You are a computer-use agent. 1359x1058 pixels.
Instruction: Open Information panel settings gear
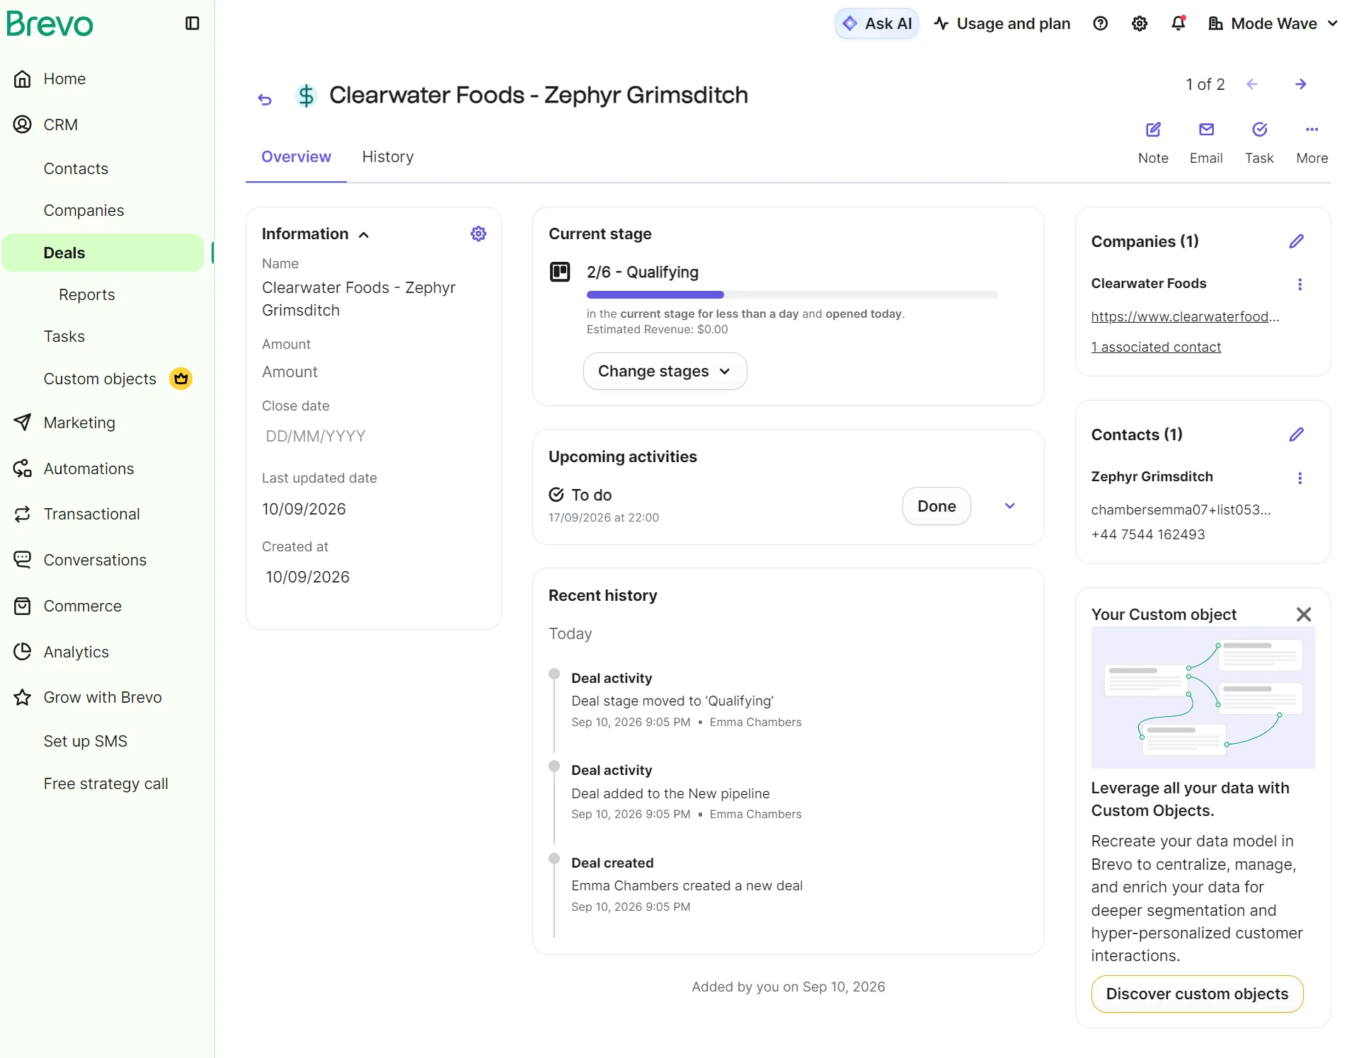click(478, 234)
